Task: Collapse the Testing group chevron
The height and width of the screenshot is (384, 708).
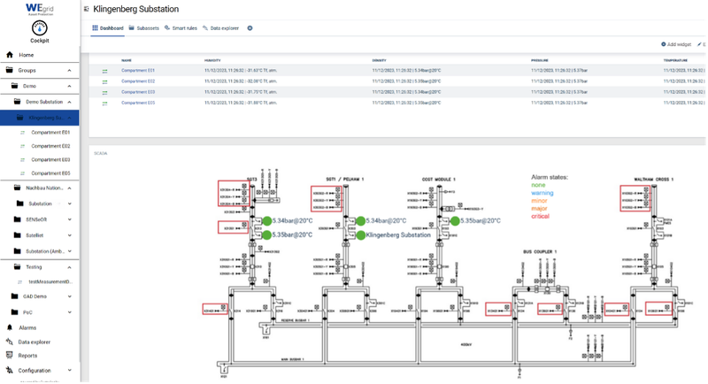Action: point(70,267)
